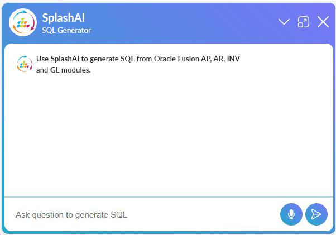
Task: Send the question with the paper plane button
Action: point(316,214)
